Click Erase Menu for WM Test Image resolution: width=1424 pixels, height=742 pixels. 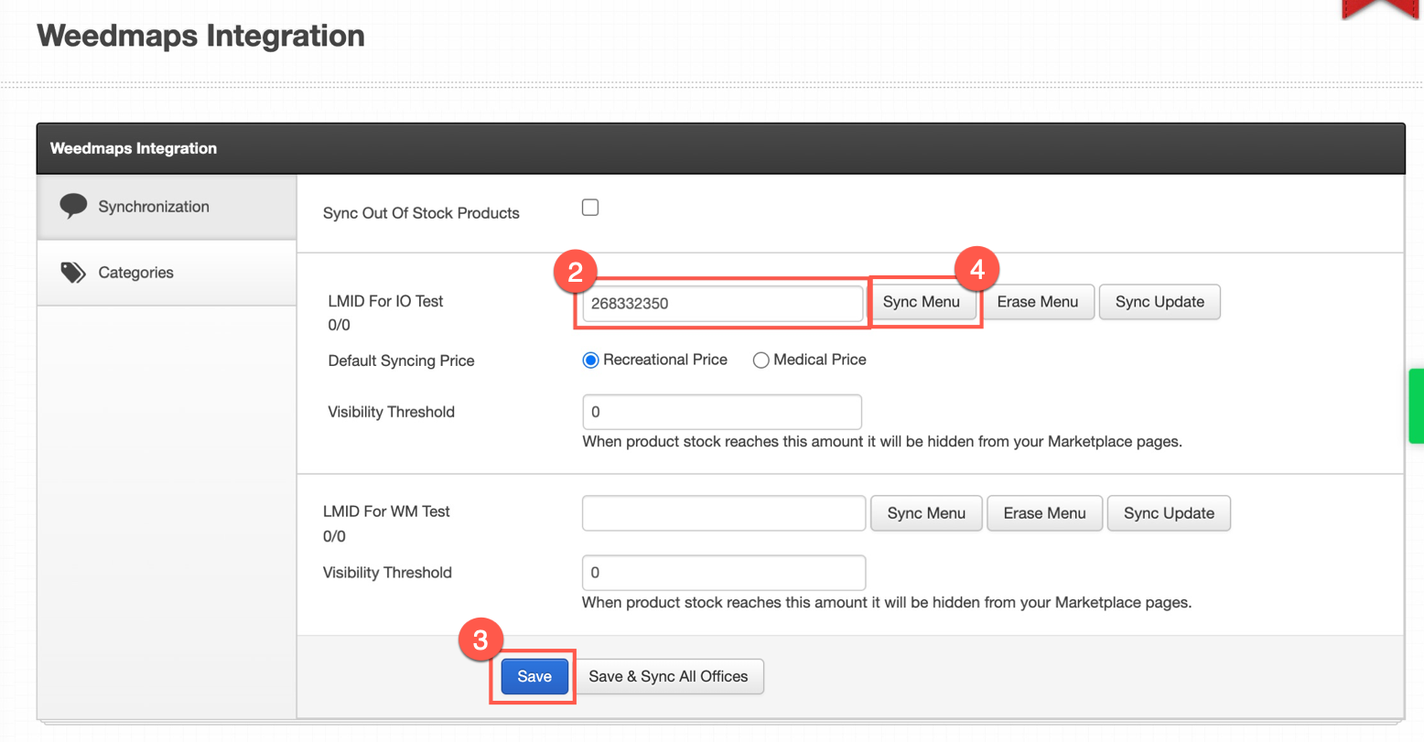pos(1044,513)
